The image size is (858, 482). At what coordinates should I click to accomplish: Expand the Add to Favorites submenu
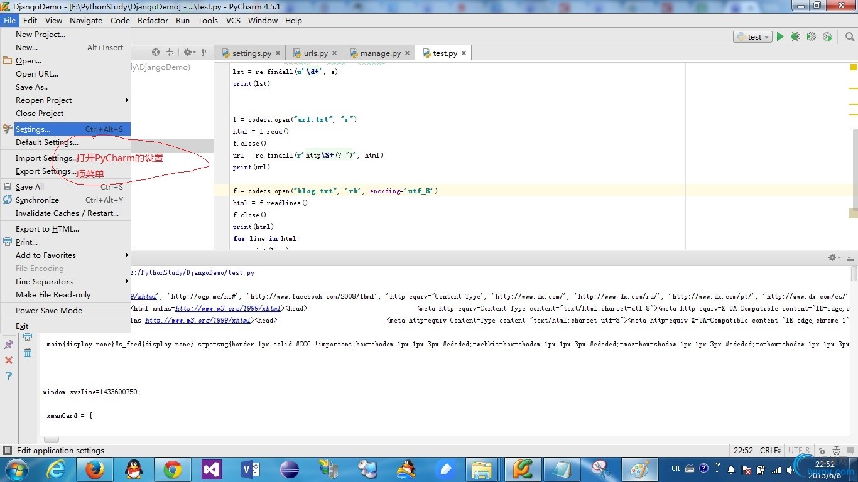tap(65, 255)
